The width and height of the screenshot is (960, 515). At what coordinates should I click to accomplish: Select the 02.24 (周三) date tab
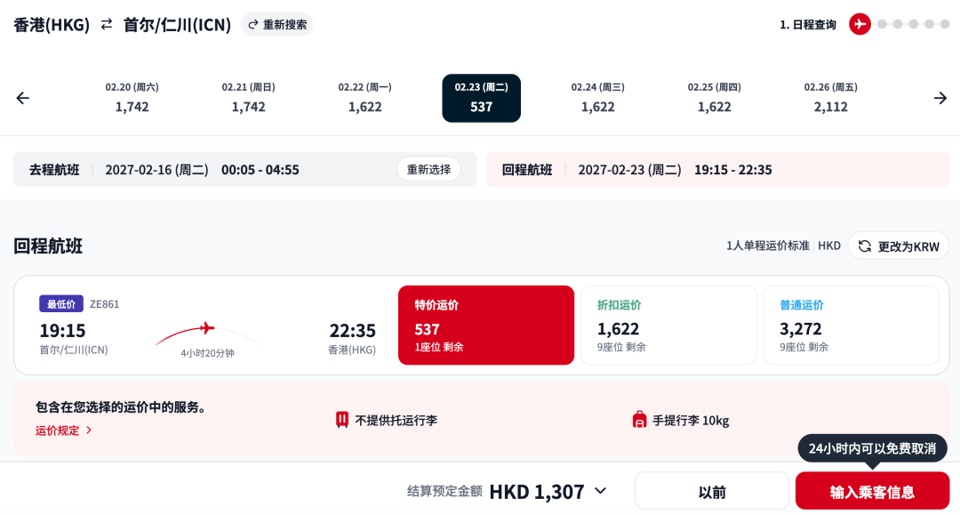[x=598, y=98]
